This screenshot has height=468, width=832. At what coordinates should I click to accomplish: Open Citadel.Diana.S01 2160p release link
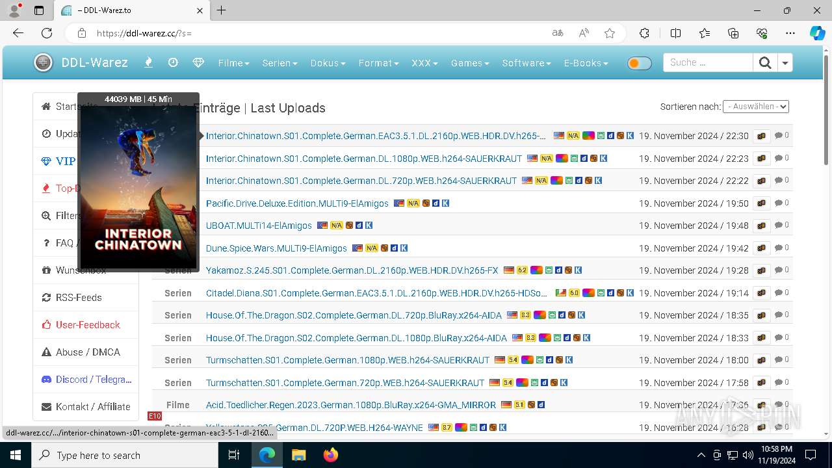pyautogui.click(x=377, y=293)
